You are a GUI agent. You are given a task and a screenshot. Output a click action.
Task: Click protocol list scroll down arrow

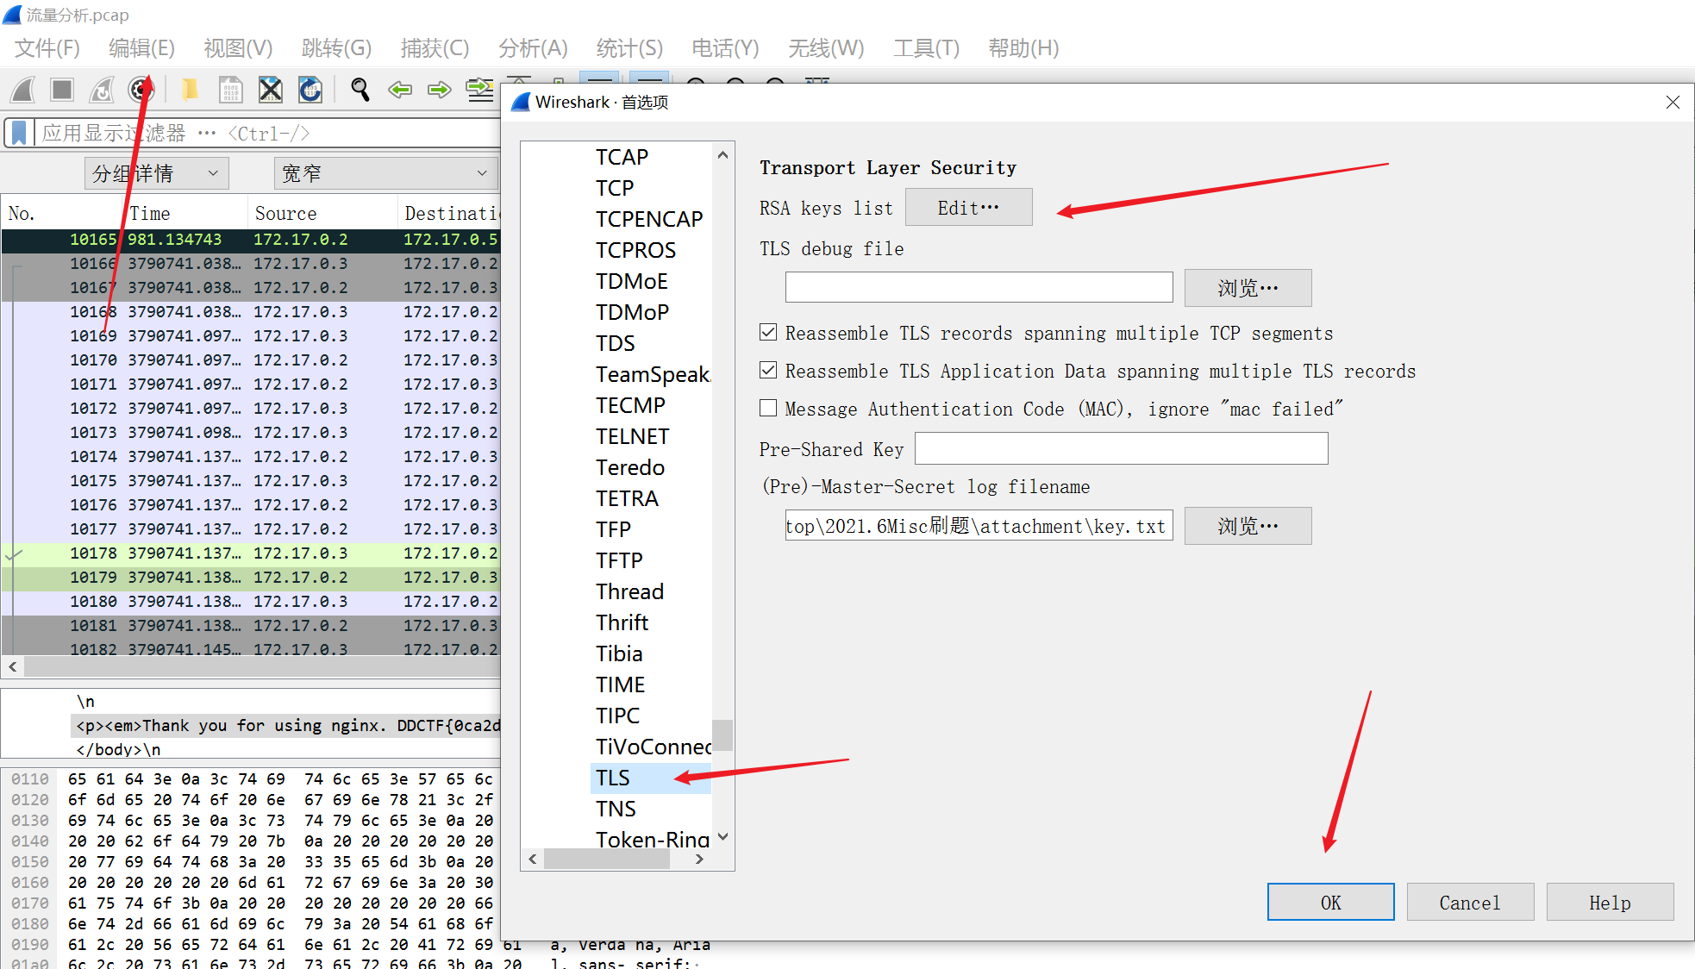tap(723, 836)
